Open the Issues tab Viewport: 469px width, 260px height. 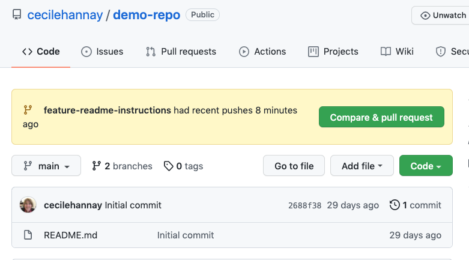click(102, 52)
